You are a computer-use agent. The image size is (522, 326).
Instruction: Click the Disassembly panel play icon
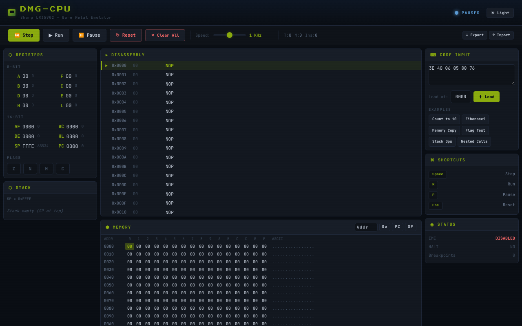click(x=107, y=55)
